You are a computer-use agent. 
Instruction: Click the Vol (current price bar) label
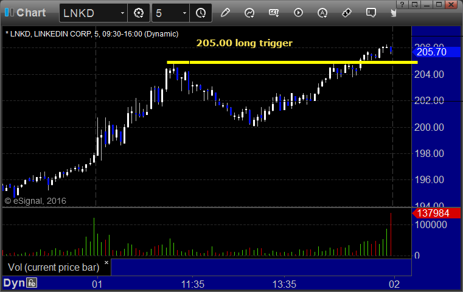[x=54, y=267]
